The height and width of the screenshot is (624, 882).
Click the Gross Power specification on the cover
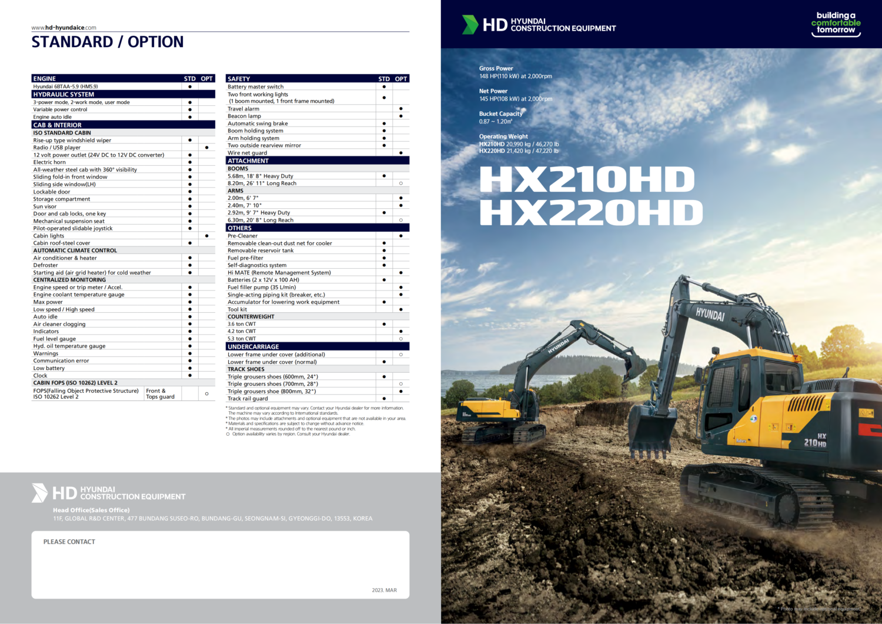click(x=516, y=72)
